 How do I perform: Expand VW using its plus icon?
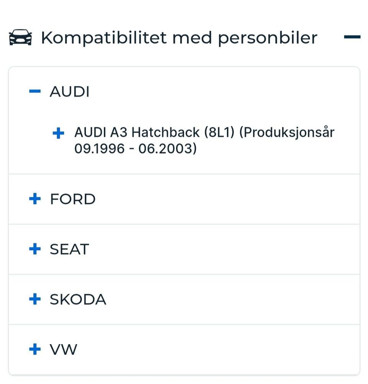(34, 349)
